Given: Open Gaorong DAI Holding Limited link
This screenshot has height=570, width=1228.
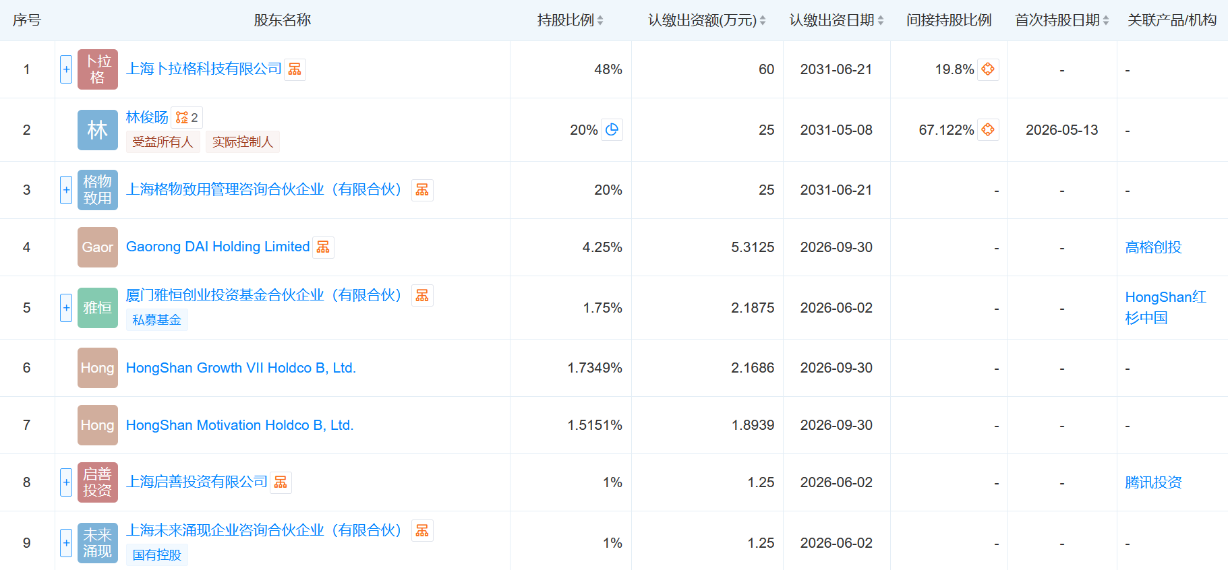Looking at the screenshot, I should tap(218, 247).
